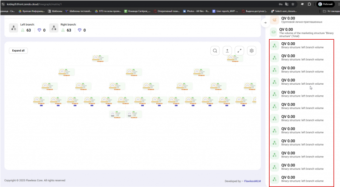Open the Шаблоны bookmark
The image size is (340, 187).
[x=55, y=11]
